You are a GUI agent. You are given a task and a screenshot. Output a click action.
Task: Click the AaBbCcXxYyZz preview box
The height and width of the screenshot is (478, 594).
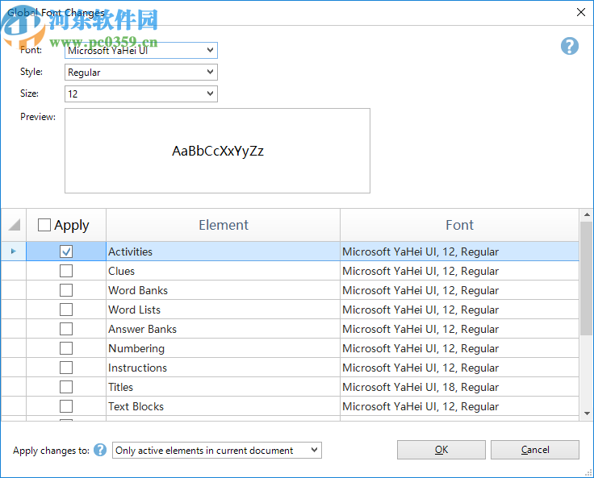(217, 151)
